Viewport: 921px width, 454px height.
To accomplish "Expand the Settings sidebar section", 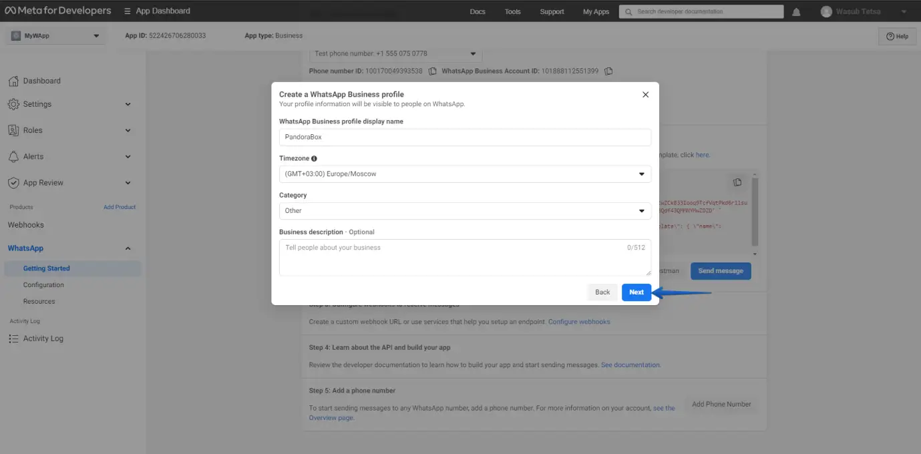I will (128, 104).
